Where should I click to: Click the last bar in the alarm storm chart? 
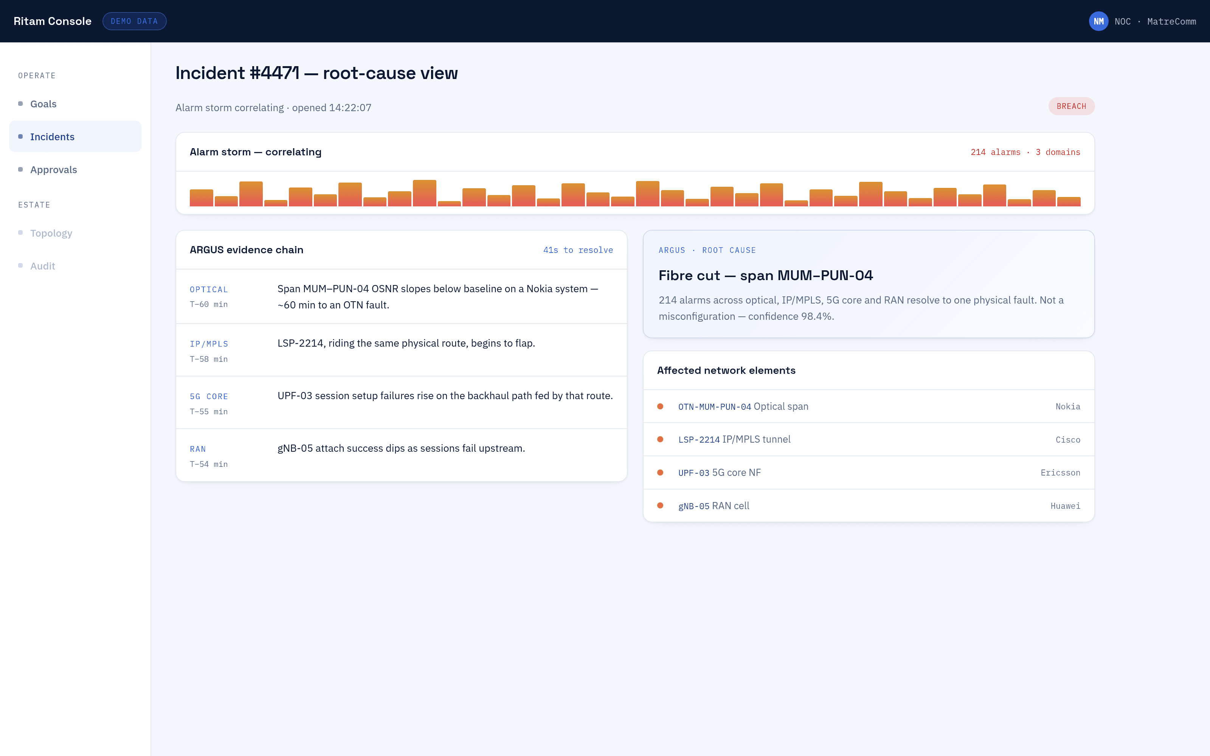click(x=1069, y=201)
